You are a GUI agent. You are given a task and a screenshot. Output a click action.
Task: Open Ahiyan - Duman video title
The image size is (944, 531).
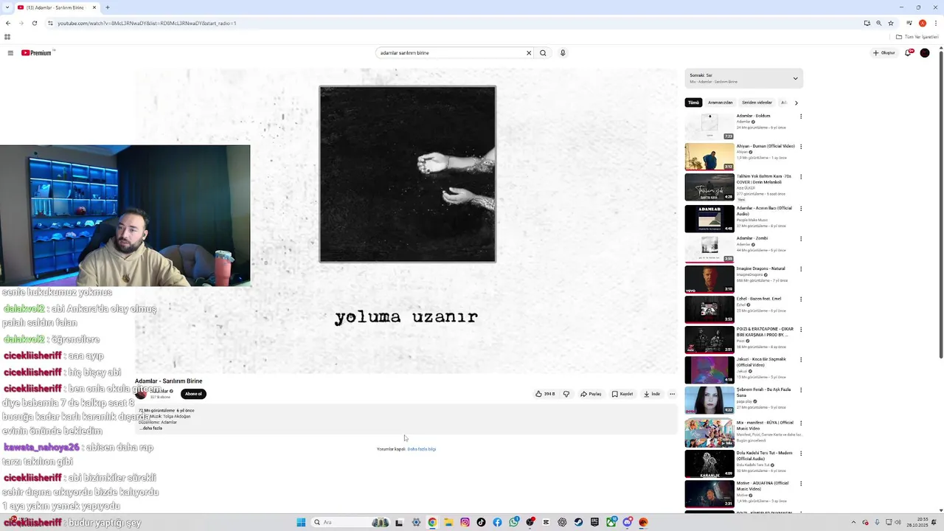pyautogui.click(x=765, y=146)
